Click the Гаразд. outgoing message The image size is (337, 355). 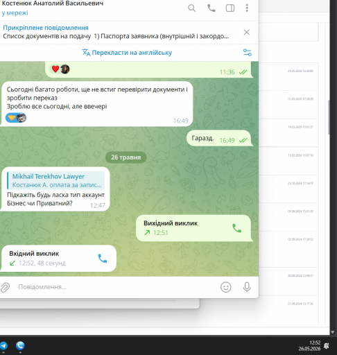pos(219,138)
